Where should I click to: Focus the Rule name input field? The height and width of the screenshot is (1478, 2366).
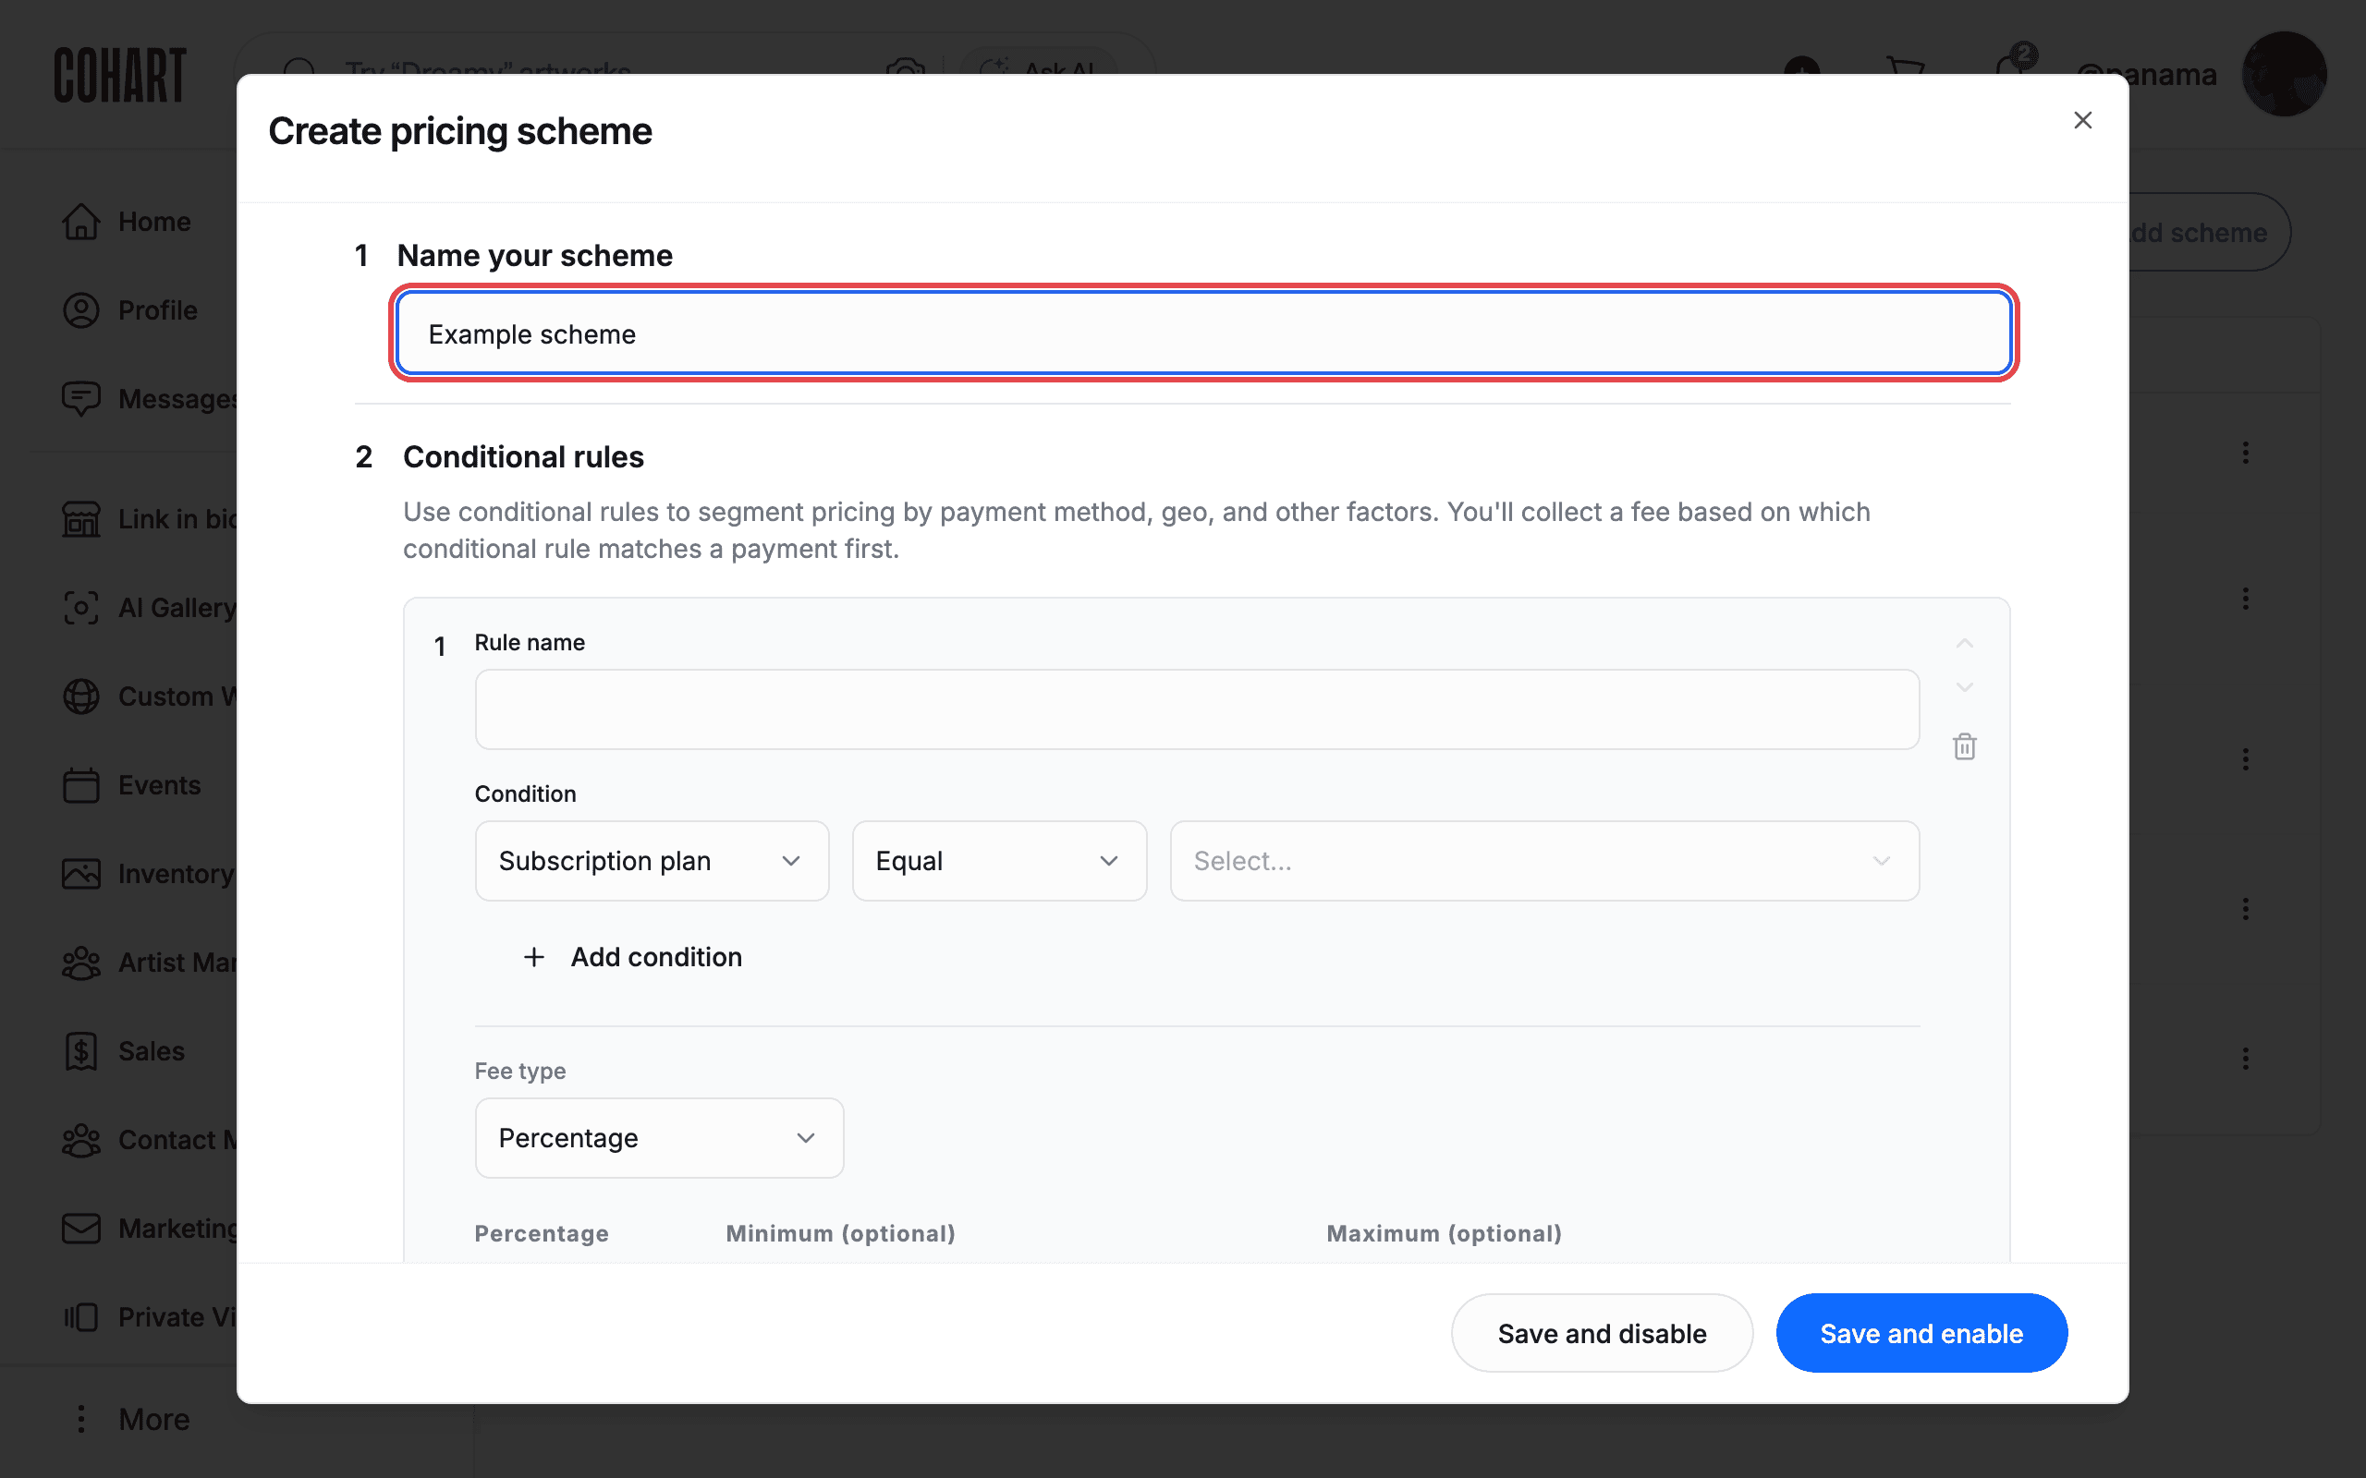(x=1197, y=709)
